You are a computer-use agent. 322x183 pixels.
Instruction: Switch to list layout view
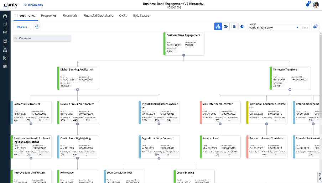point(234,26)
